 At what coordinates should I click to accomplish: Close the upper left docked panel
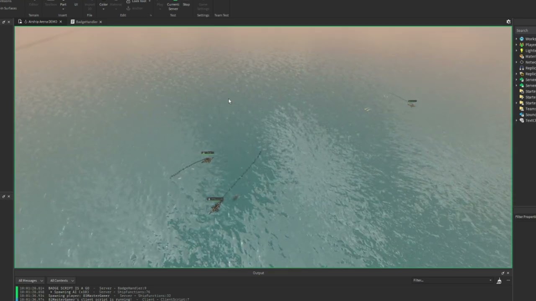point(9,22)
